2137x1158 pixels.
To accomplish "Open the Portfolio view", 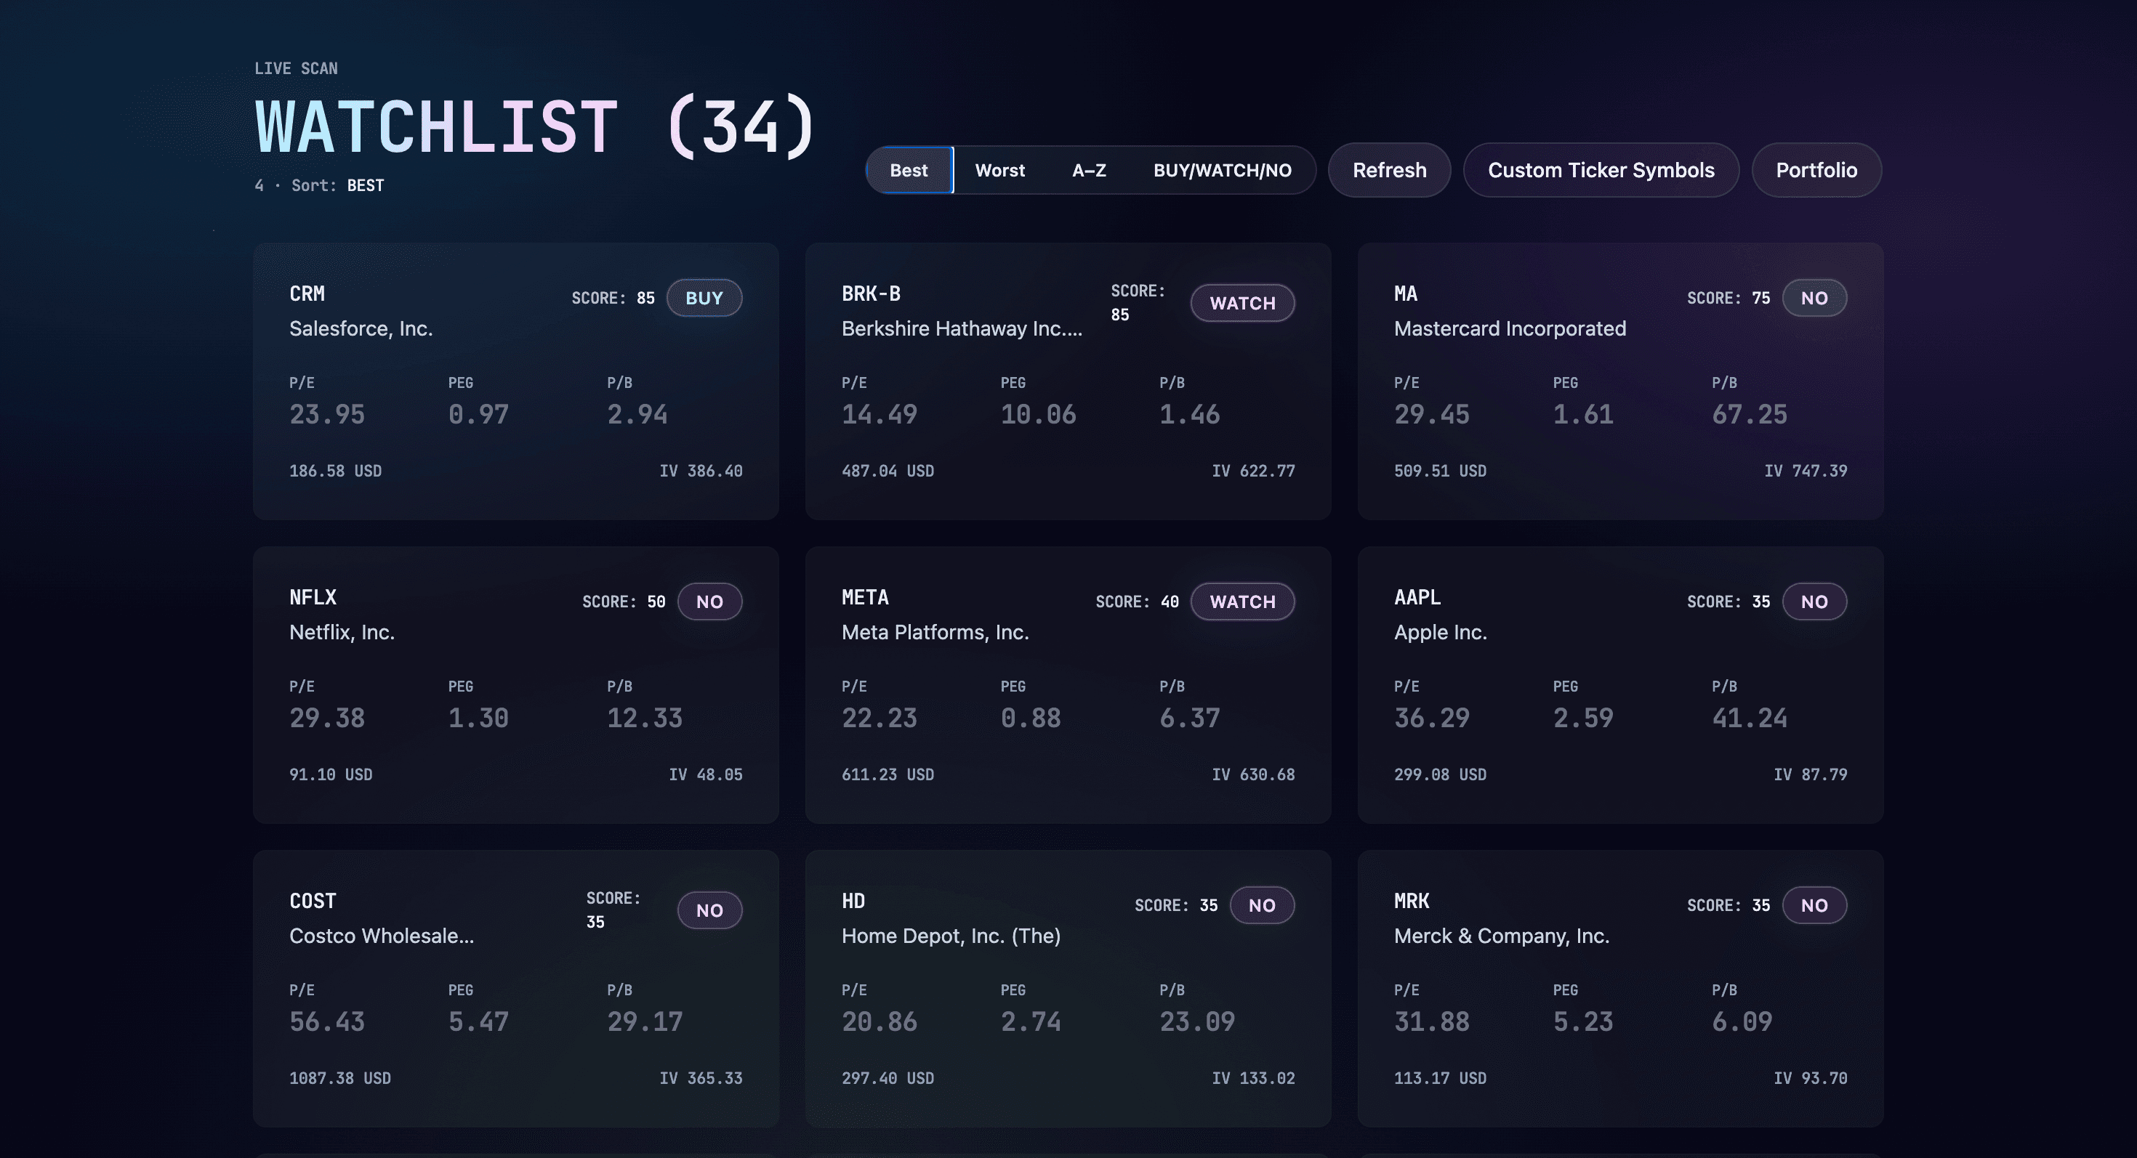I will [1816, 170].
